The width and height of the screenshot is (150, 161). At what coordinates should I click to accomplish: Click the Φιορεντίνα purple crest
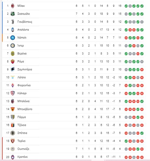13,85
